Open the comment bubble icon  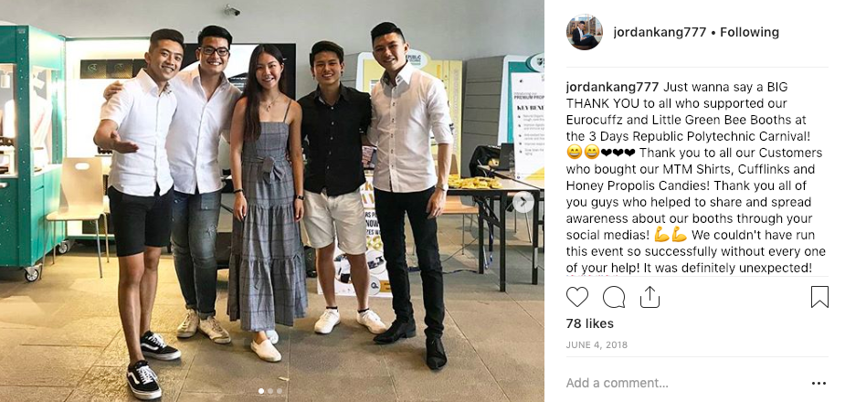(x=614, y=297)
